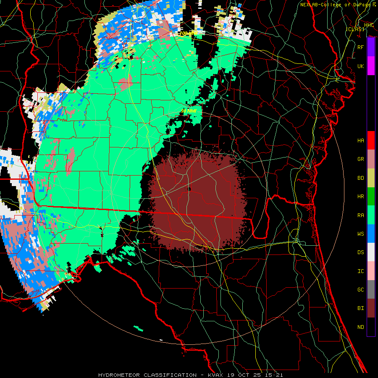Click the HA red legend swatch

(x=371, y=140)
